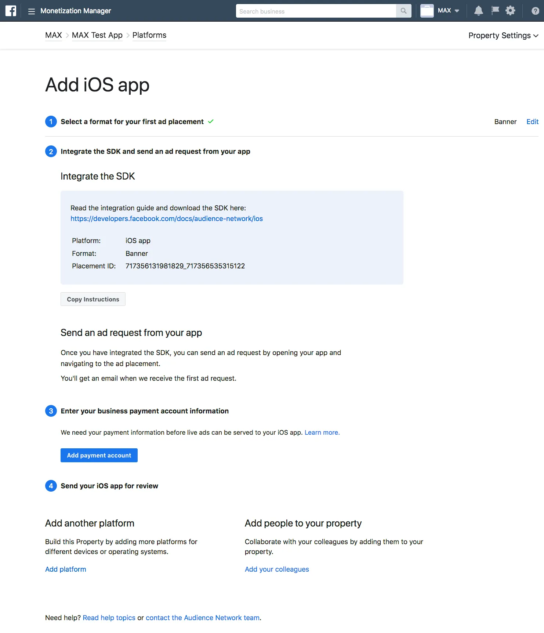Navigate to MAX Test App breadcrumb
Viewport: 544px width, 633px height.
tap(97, 35)
